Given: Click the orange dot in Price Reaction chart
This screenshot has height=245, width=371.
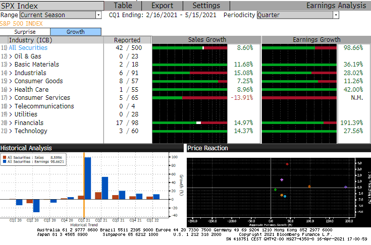Looking at the screenshot, I should (x=309, y=187).
